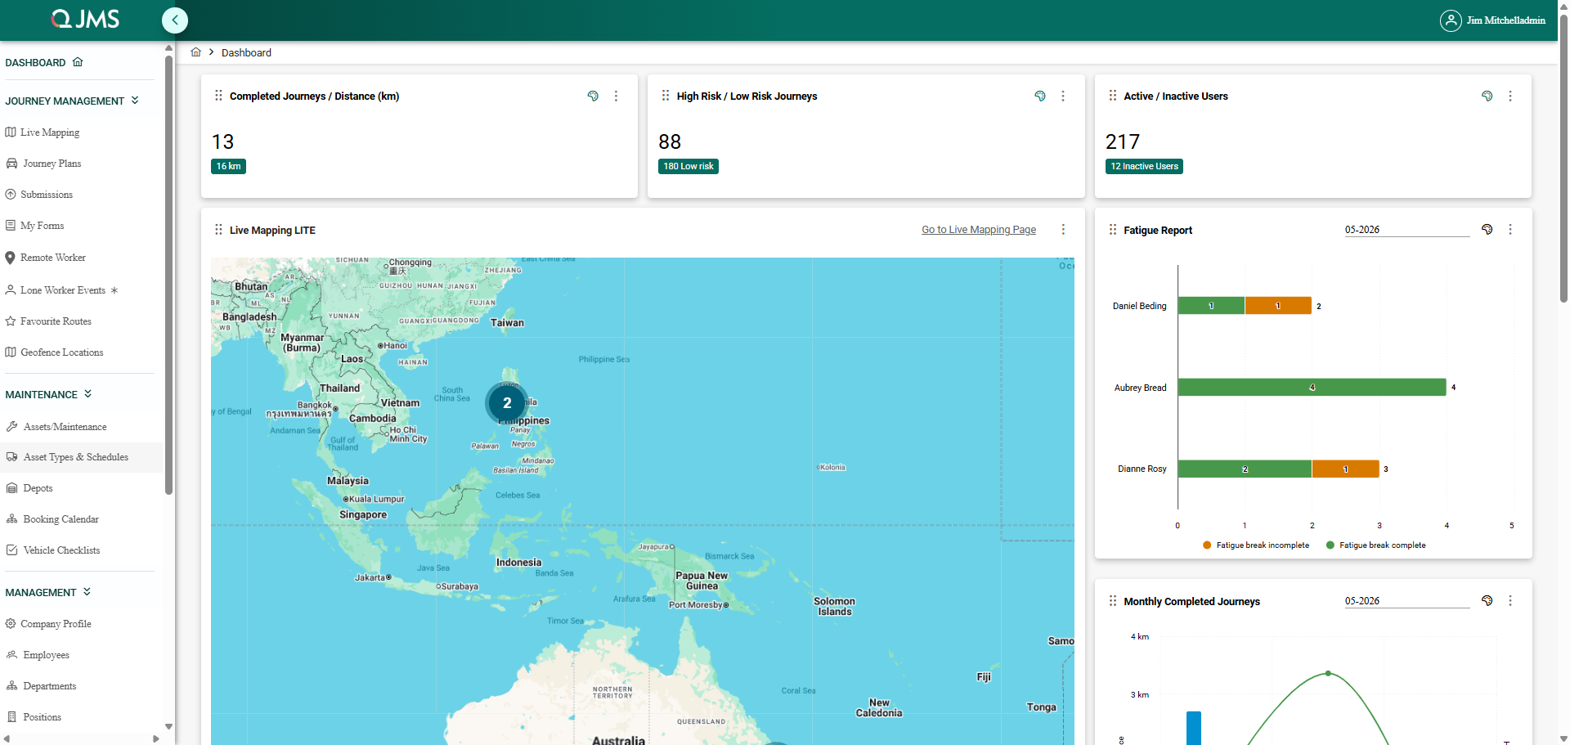Click the sidebar vertical scrollbar

click(x=168, y=275)
